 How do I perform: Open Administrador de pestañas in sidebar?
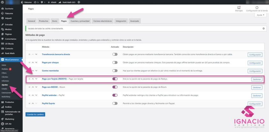coord(11,113)
